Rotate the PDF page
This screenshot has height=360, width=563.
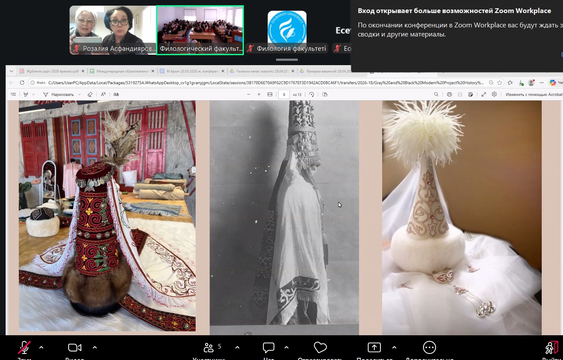point(311,94)
